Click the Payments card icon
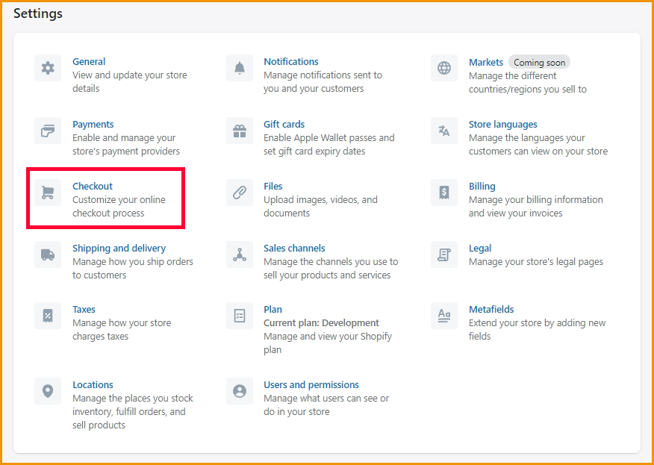This screenshot has height=465, width=654. (x=48, y=131)
